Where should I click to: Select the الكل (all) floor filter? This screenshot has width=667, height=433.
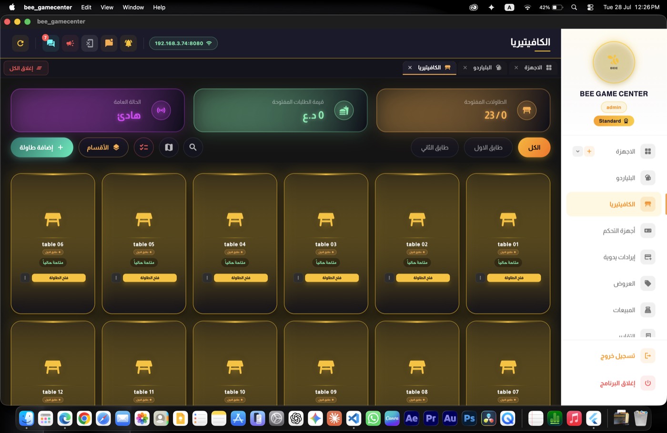click(x=534, y=148)
